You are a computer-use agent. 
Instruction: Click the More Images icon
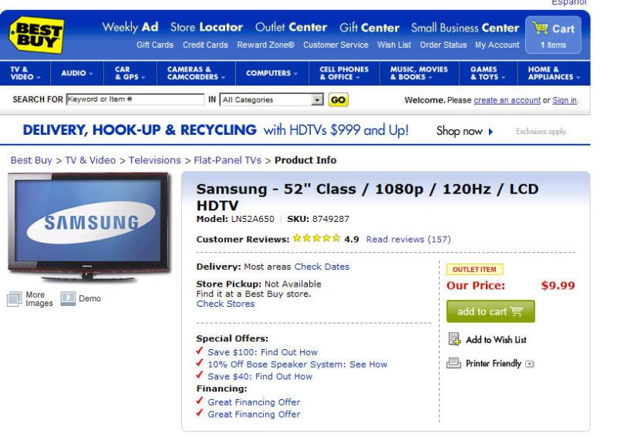[15, 299]
